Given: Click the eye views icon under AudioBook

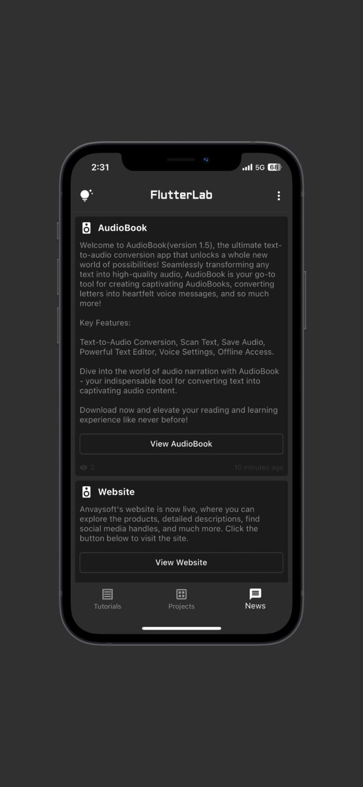Looking at the screenshot, I should [x=83, y=467].
